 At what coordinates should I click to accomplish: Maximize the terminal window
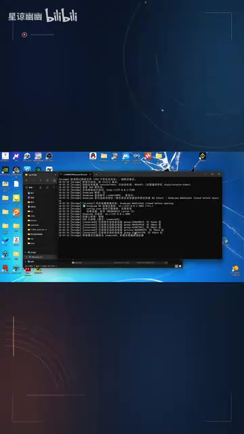coord(212,174)
